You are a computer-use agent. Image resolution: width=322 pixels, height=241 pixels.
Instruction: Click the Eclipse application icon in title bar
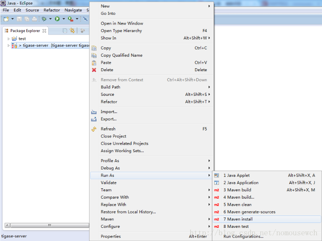click(x=3, y=3)
